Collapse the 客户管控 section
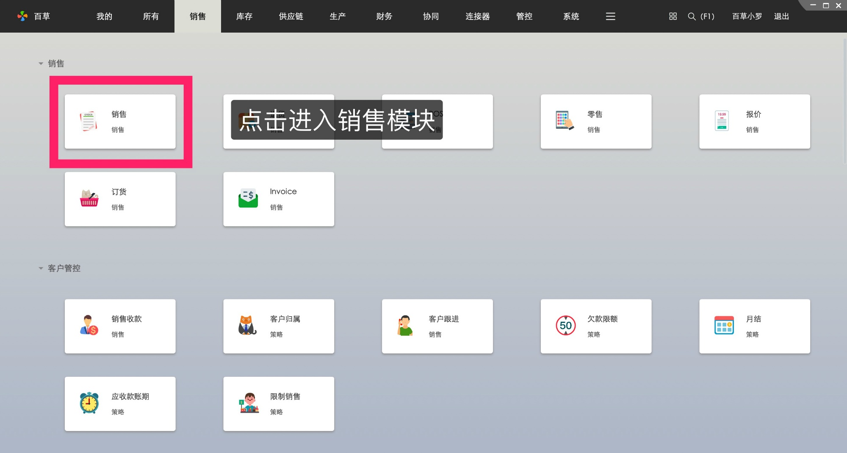847x453 pixels. pyautogui.click(x=41, y=268)
